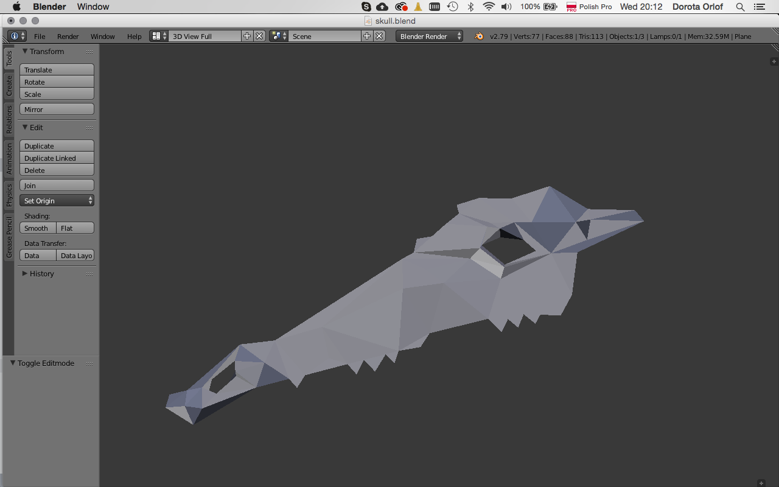Expand the History panel

click(41, 273)
